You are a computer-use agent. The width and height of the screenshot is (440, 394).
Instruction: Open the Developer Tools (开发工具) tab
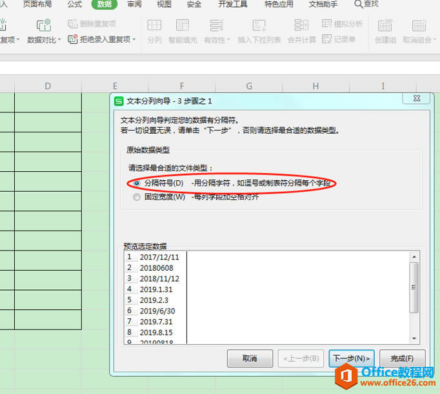tap(233, 5)
